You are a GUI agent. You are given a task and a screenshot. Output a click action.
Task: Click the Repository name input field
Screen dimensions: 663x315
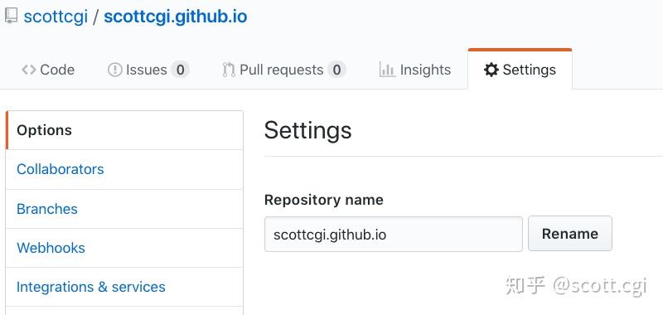coord(394,235)
